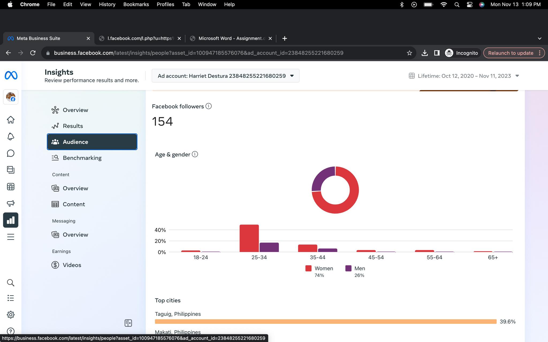The width and height of the screenshot is (548, 342).
Task: Open the Ads megaphone icon
Action: point(11,203)
